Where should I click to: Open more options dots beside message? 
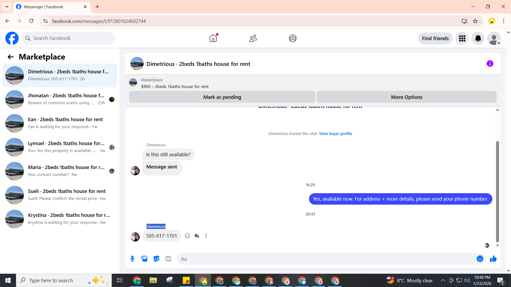206,236
